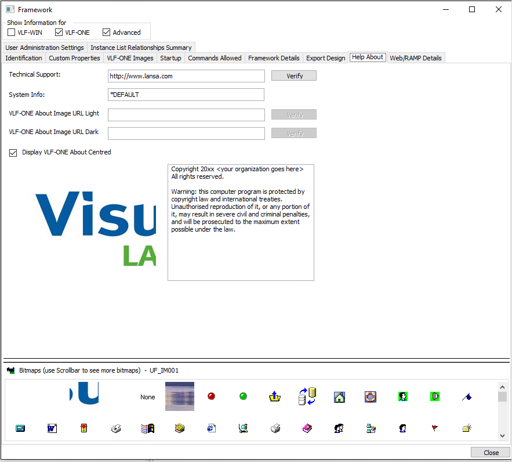Switch to the Framework Details tab
Image resolution: width=512 pixels, height=462 pixels.
click(x=274, y=58)
